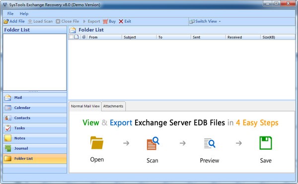Click the Export arrow icon
This screenshot has height=184, width=298.
[84, 21]
